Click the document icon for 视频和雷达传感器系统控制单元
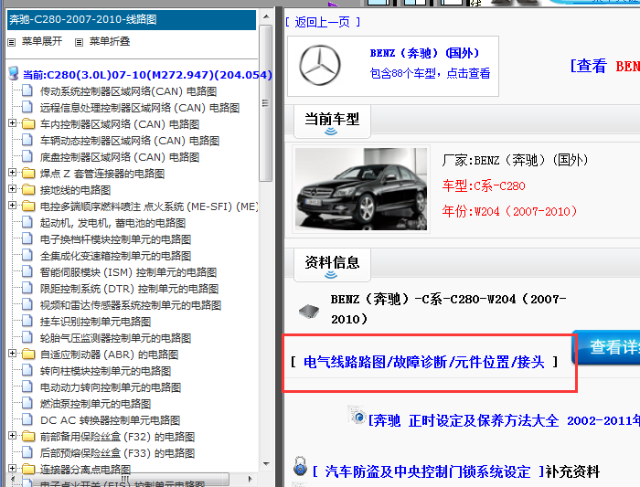Image resolution: width=640 pixels, height=487 pixels. pyautogui.click(x=27, y=304)
